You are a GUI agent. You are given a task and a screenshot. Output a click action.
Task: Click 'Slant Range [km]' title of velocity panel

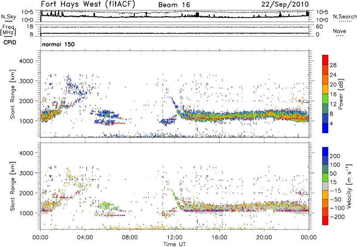click(12, 186)
